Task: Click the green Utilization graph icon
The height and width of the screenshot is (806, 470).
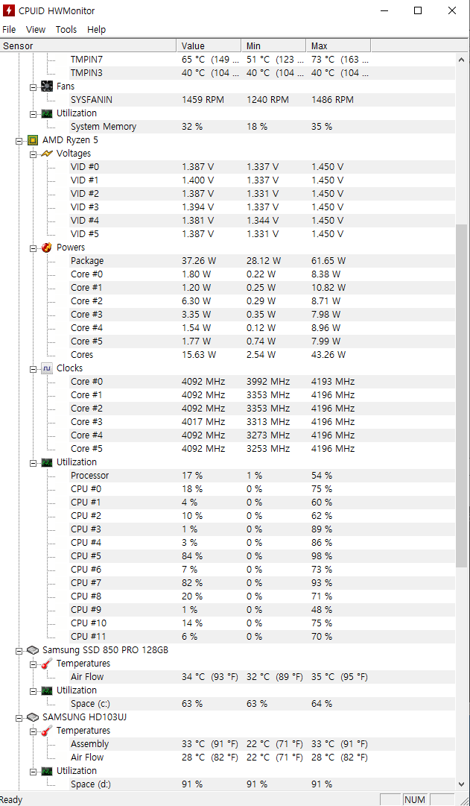Action: coord(48,113)
